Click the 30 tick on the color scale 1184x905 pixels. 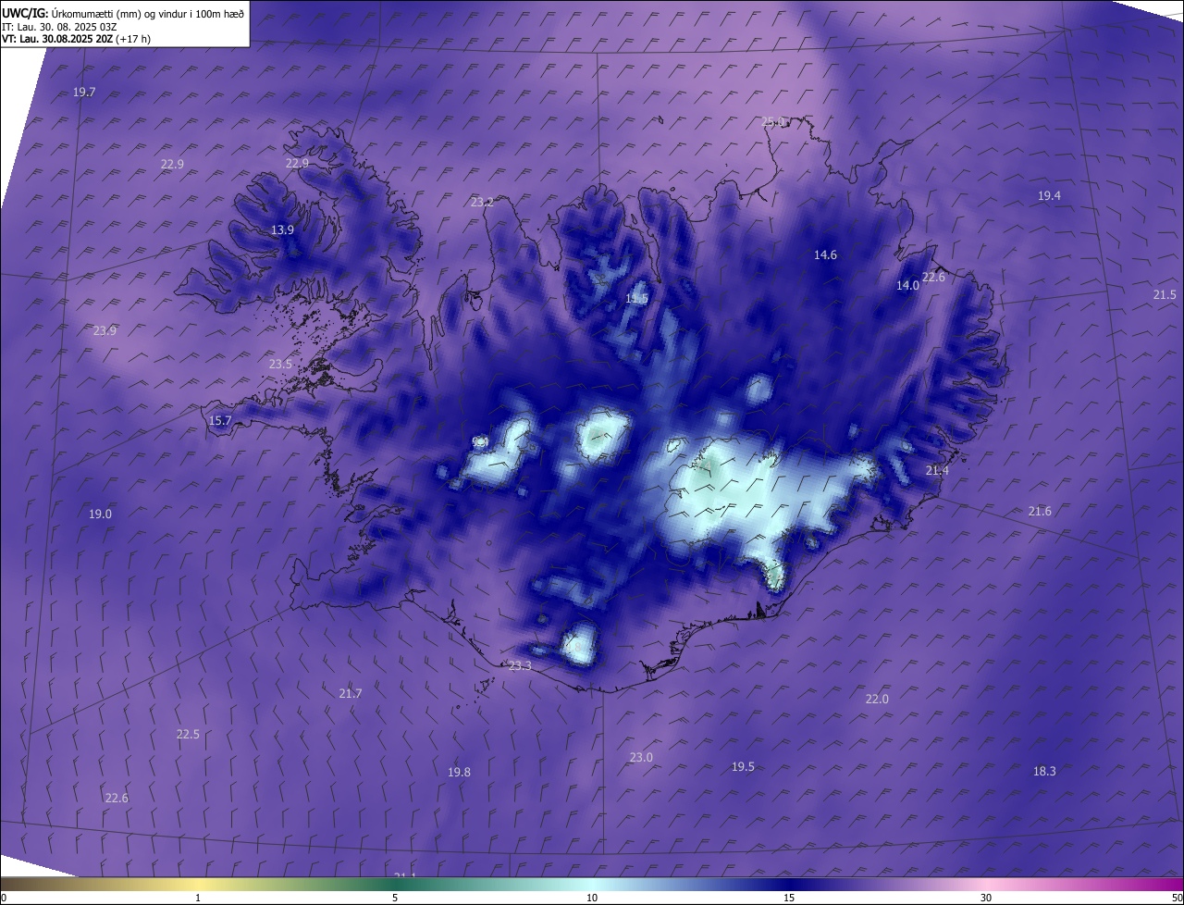[986, 899]
